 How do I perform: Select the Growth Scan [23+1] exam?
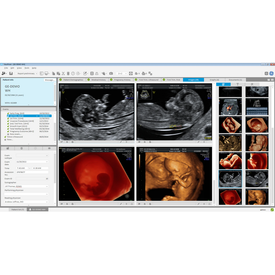(19, 126)
